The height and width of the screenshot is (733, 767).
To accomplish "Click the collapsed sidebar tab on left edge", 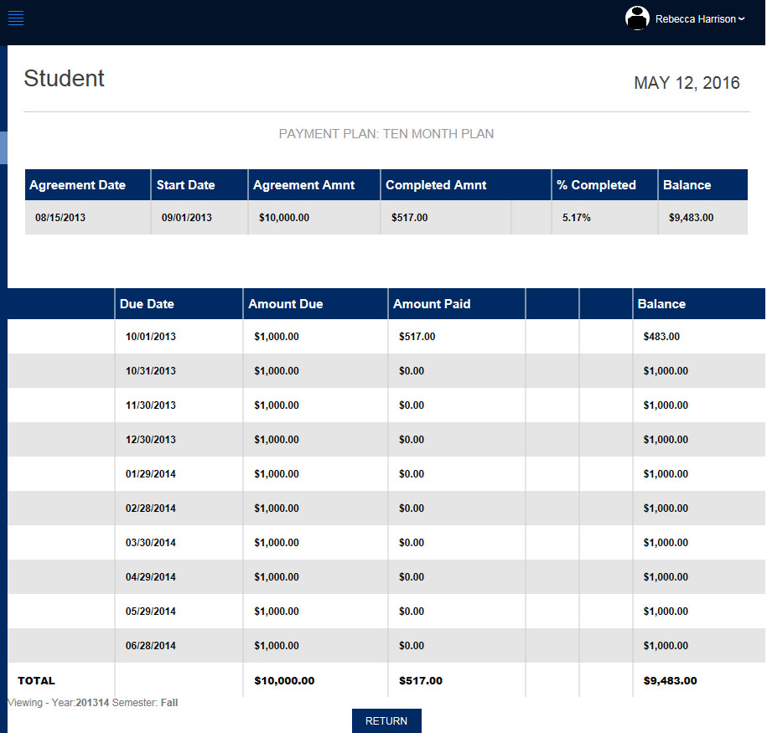I will 3,147.
